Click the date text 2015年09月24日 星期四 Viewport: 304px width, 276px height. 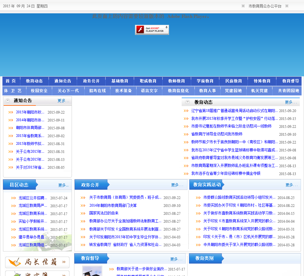(25, 6)
